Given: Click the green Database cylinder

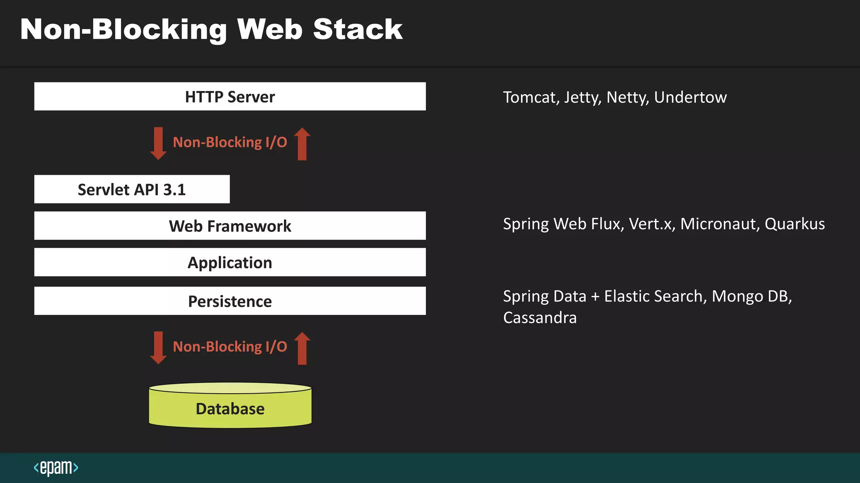Looking at the screenshot, I should click(x=230, y=405).
